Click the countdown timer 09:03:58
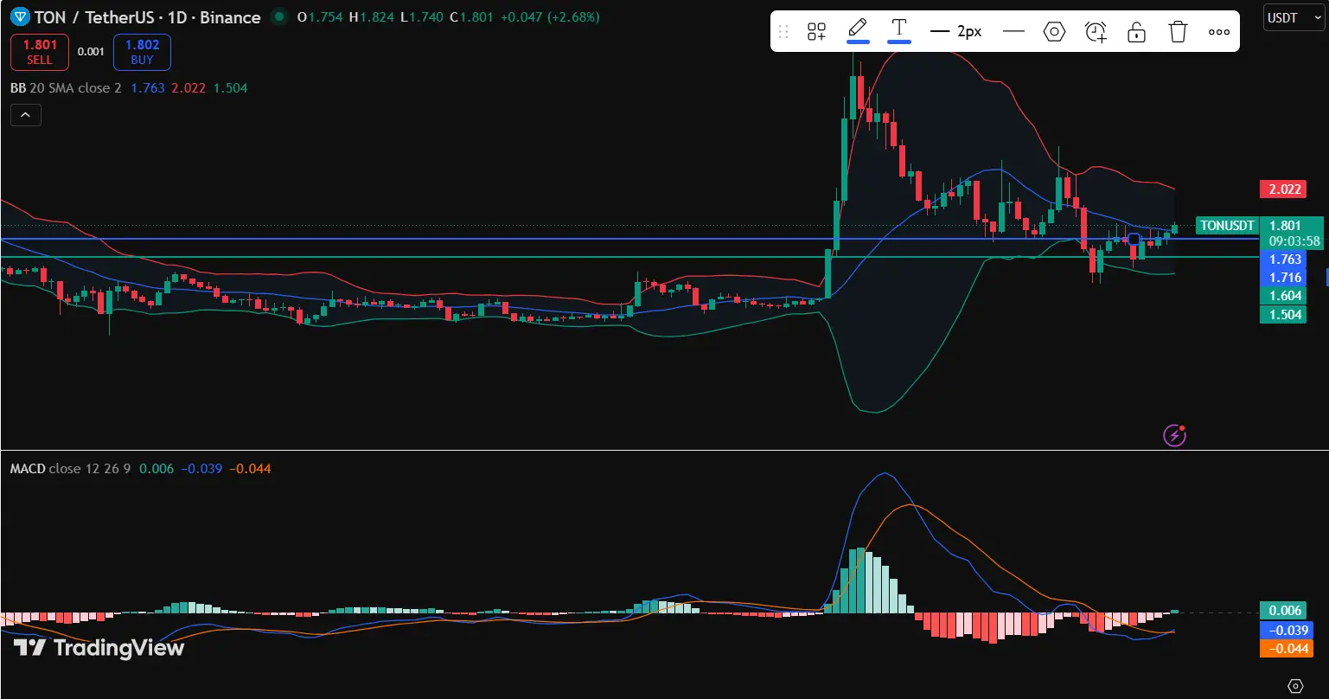Screen dimensions: 1329x699 coord(1294,241)
